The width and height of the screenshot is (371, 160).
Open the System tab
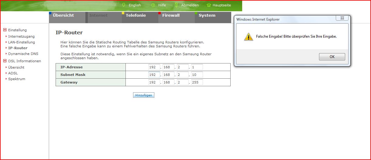pyautogui.click(x=213, y=17)
